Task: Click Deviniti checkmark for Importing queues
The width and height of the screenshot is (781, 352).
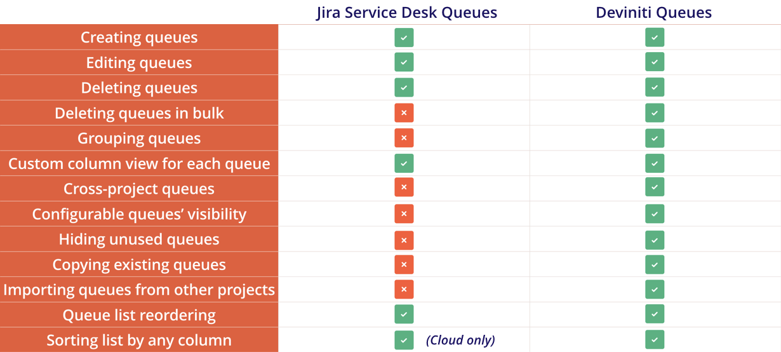Action: pyautogui.click(x=655, y=290)
